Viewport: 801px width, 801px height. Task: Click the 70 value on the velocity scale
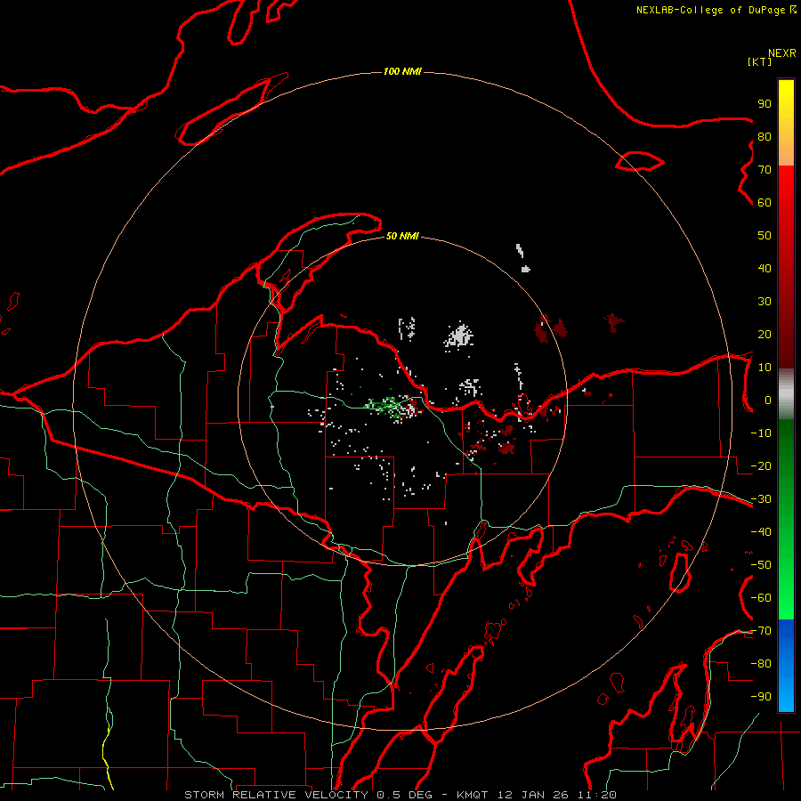765,170
